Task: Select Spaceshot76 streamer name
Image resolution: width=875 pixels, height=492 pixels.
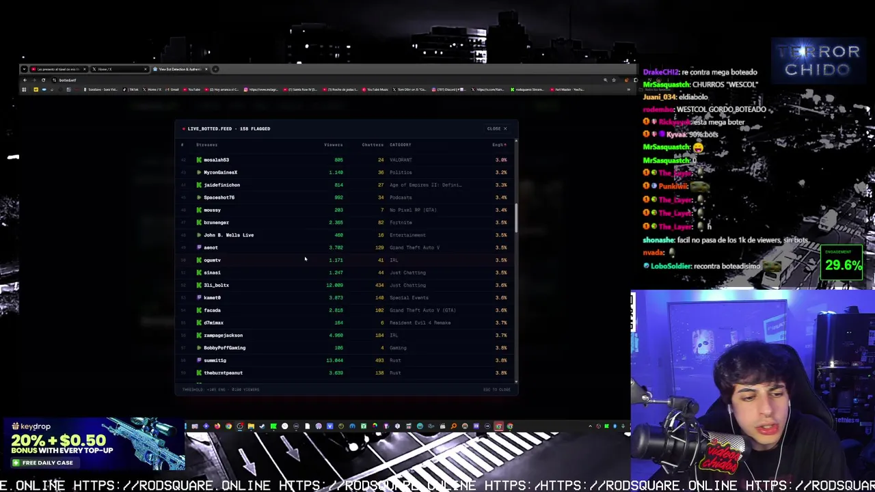Action: tap(219, 197)
